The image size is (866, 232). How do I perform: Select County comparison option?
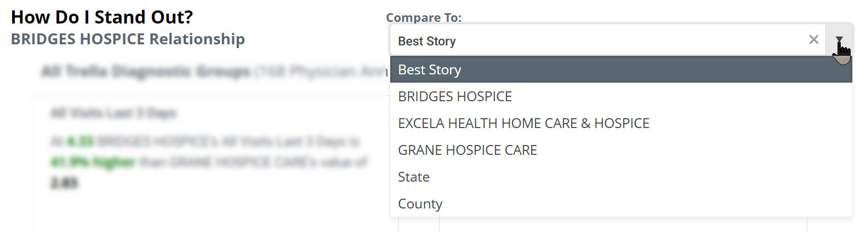[x=621, y=204]
